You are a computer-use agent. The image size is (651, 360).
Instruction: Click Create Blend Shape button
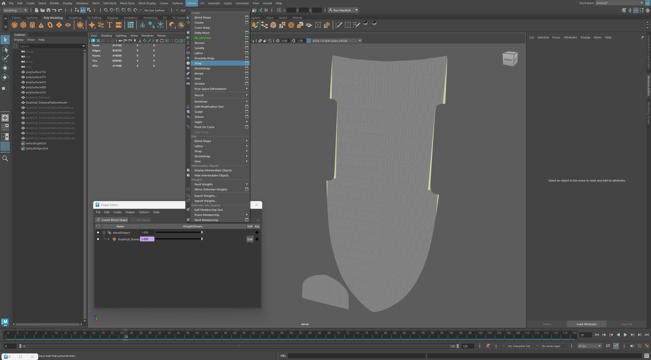pos(112,220)
